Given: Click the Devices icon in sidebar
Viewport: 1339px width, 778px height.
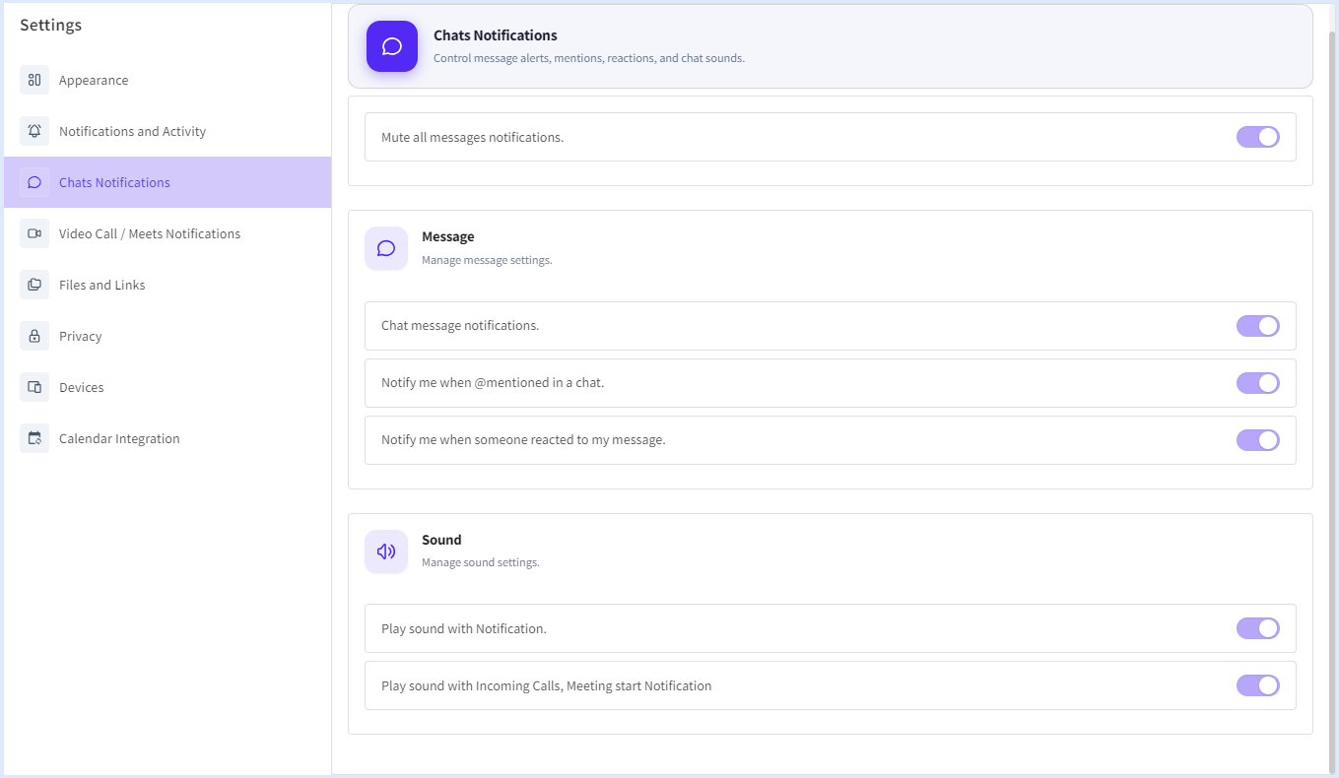Looking at the screenshot, I should pos(34,387).
